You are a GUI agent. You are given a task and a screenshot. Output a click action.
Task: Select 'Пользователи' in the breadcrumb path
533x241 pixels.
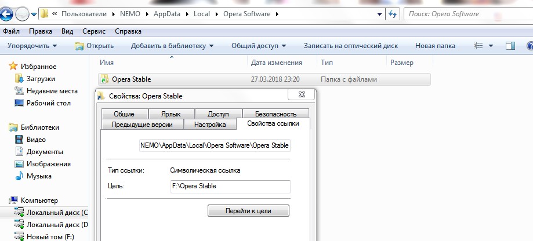point(84,14)
